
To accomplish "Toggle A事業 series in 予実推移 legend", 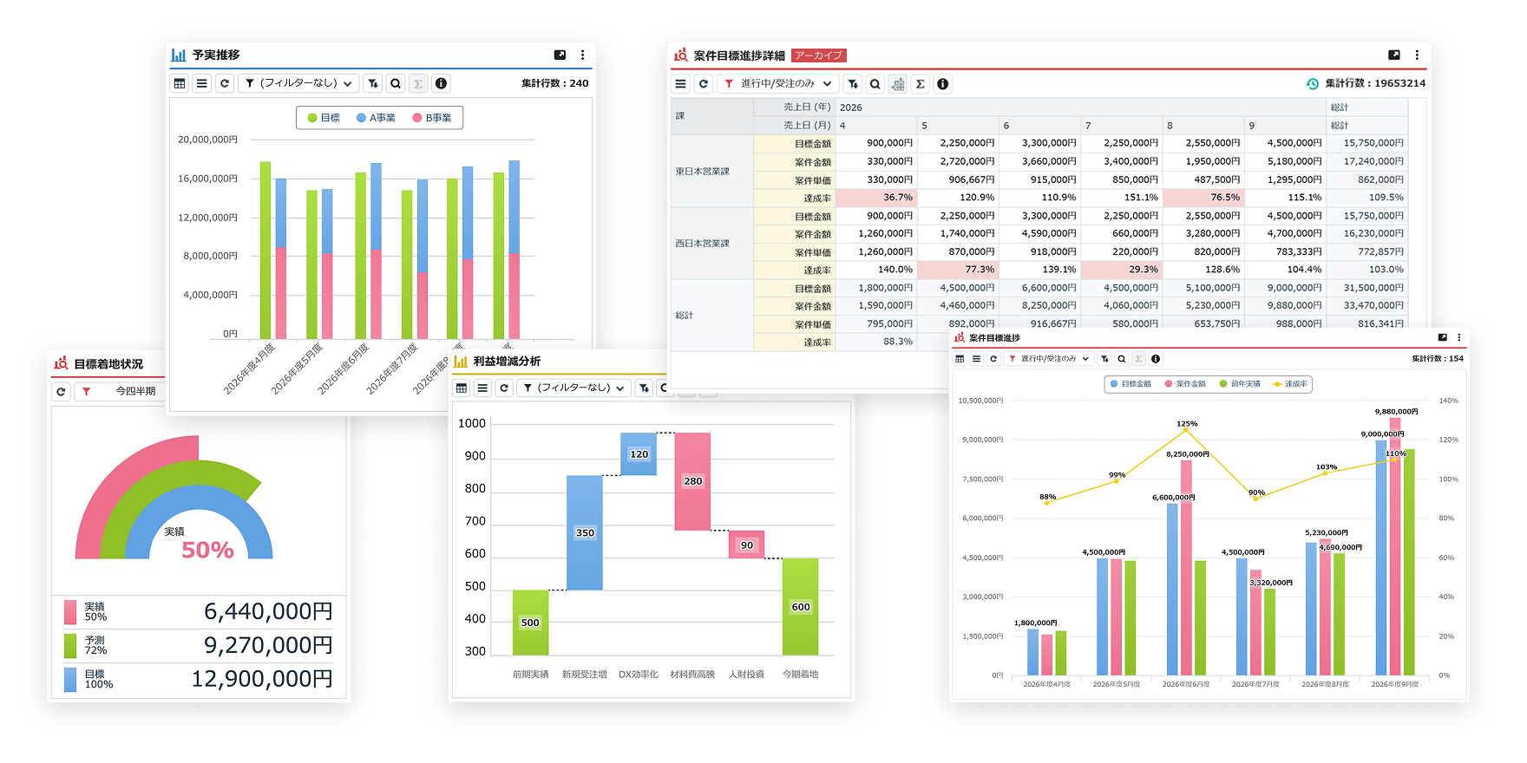I will [x=376, y=118].
